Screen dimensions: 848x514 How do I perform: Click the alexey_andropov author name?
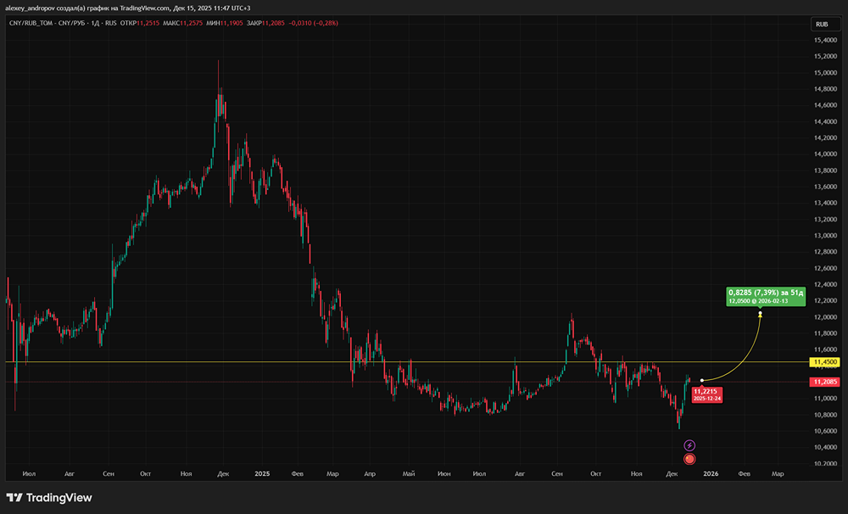pos(35,8)
